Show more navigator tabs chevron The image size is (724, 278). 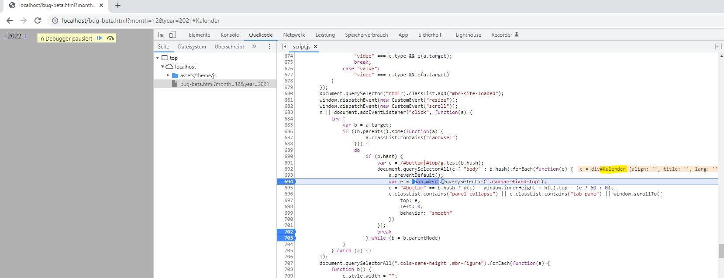(x=254, y=47)
